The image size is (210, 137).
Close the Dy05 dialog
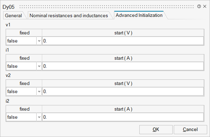pyautogui.click(x=205, y=6)
